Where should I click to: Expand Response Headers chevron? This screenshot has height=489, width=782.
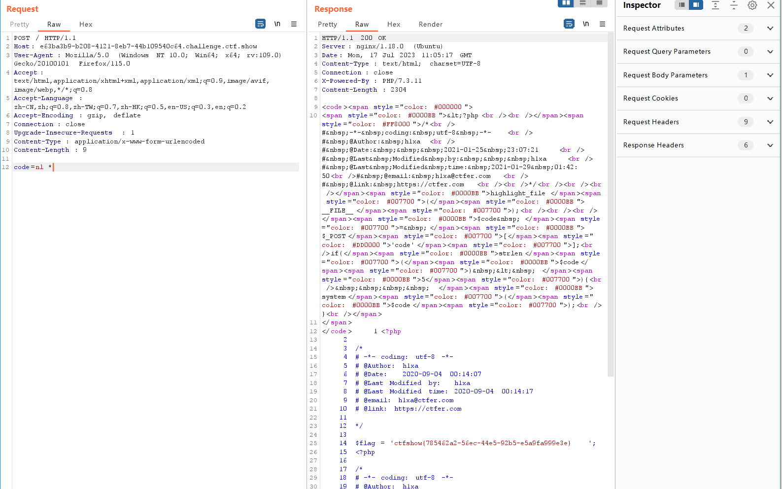click(x=770, y=145)
